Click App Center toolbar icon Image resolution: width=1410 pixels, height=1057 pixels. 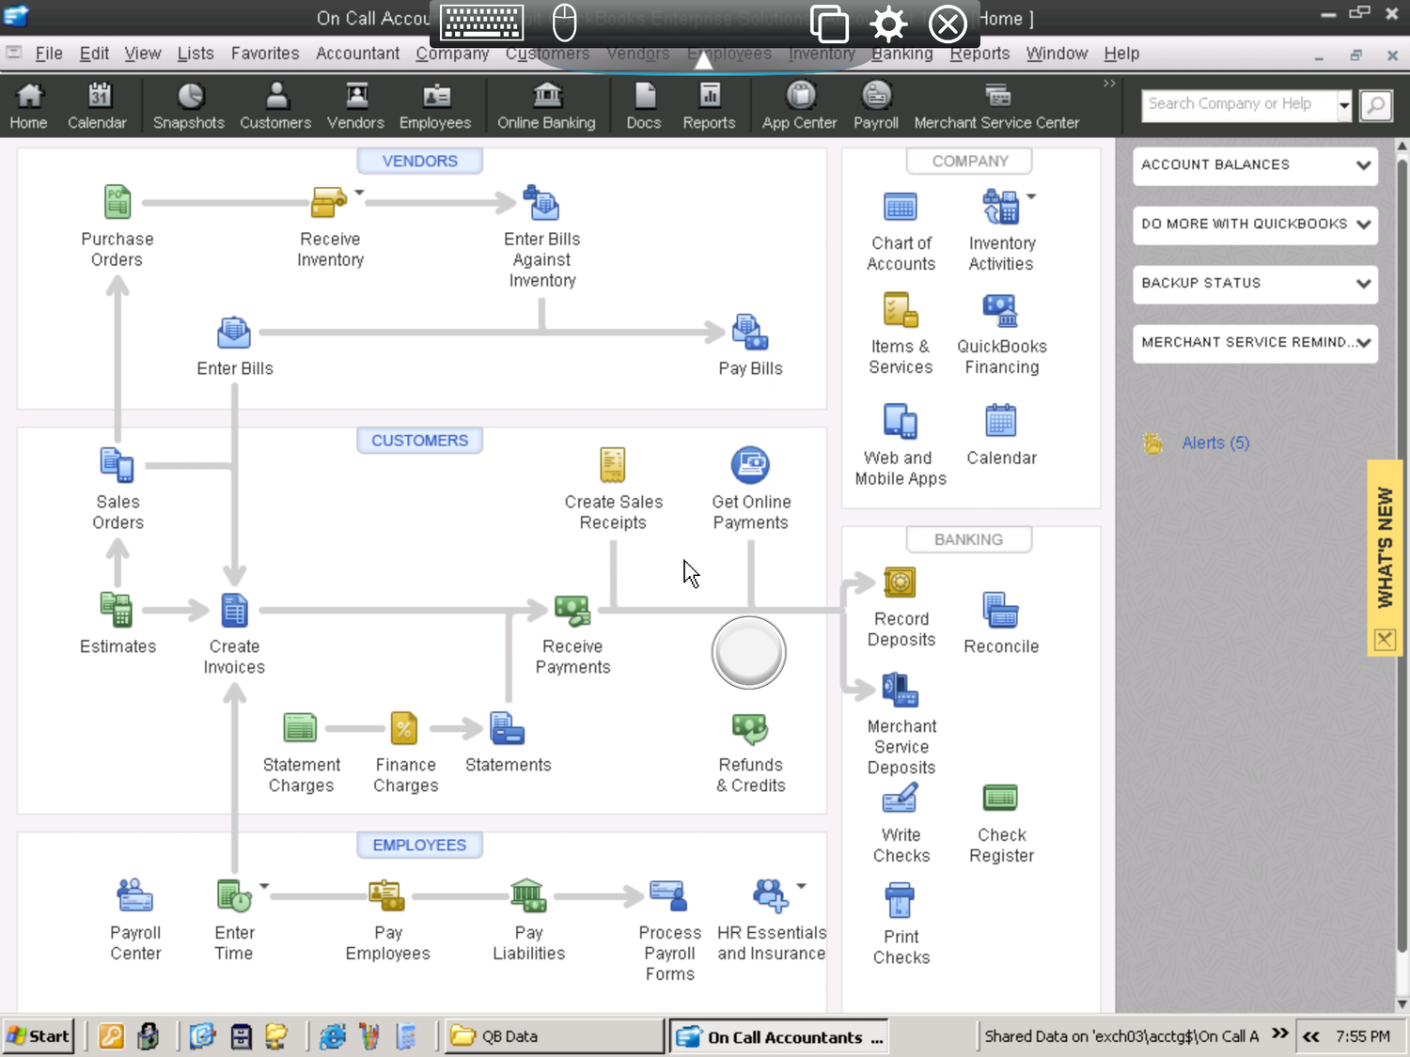[x=799, y=105]
